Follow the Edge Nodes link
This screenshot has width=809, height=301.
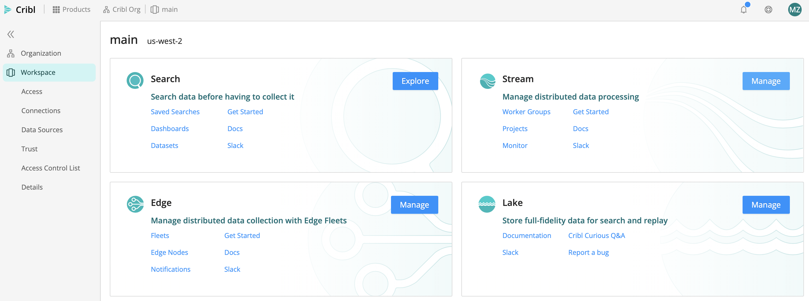[x=169, y=252]
